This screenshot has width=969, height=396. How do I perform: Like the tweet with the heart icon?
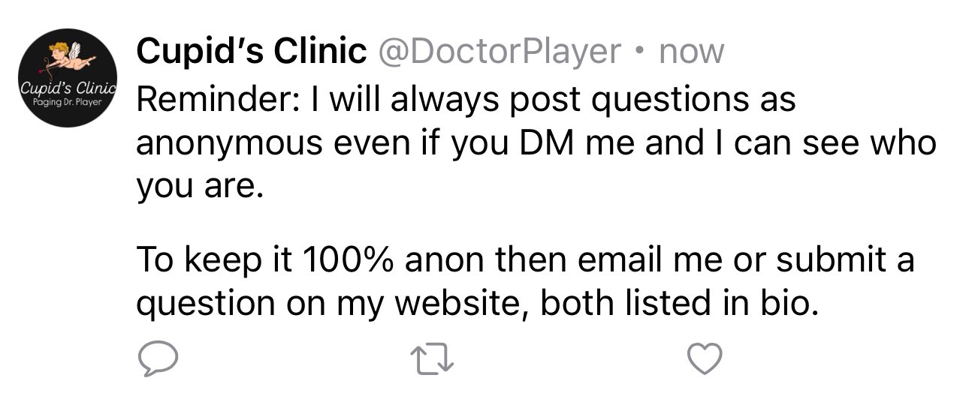tap(705, 360)
